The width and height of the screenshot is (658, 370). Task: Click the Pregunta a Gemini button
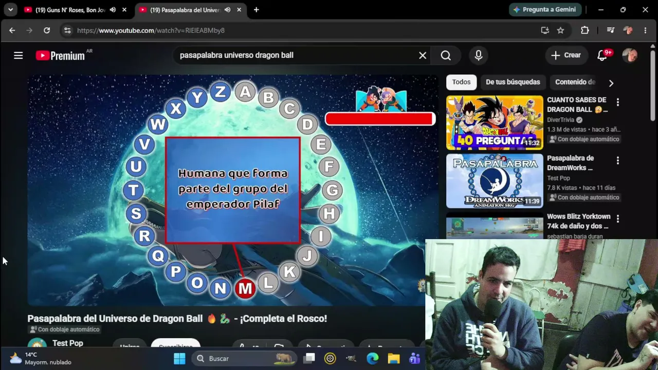tap(545, 10)
